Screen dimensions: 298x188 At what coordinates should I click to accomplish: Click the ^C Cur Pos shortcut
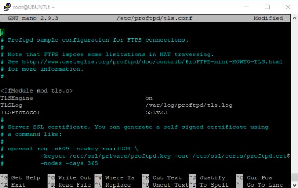click(x=254, y=177)
